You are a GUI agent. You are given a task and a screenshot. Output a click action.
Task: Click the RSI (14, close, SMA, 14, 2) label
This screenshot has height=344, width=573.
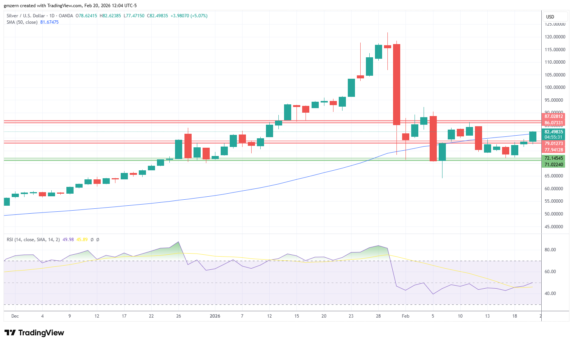[33, 240]
